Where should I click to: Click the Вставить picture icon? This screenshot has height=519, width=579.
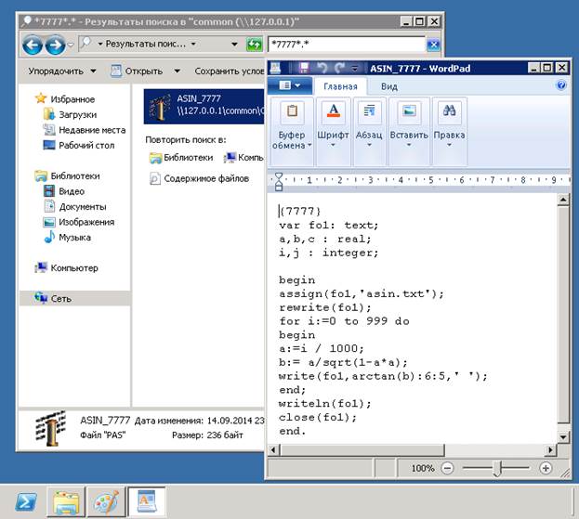click(409, 111)
